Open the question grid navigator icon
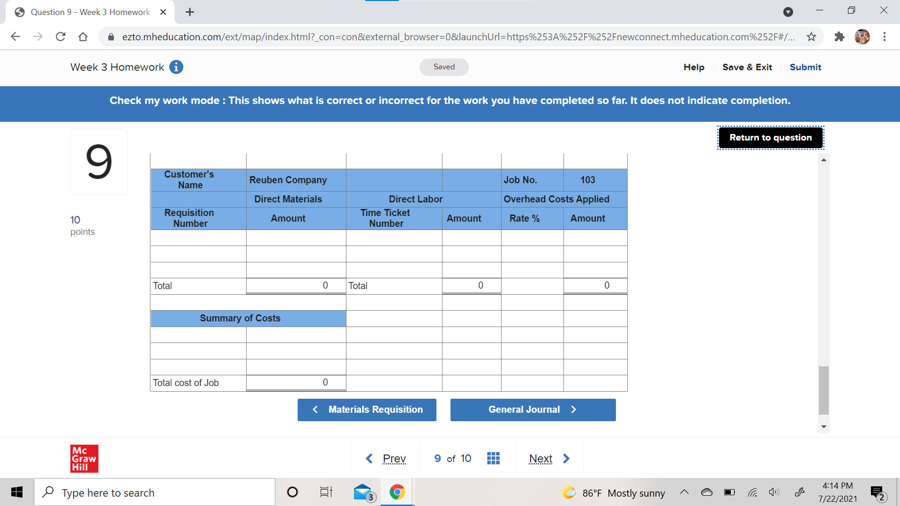Screen dimensions: 900x506 pos(493,458)
